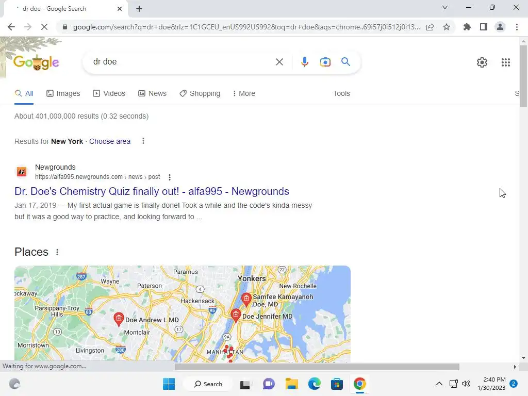The width and height of the screenshot is (528, 396).
Task: Open File Explorer from the taskbar
Action: pyautogui.click(x=292, y=384)
